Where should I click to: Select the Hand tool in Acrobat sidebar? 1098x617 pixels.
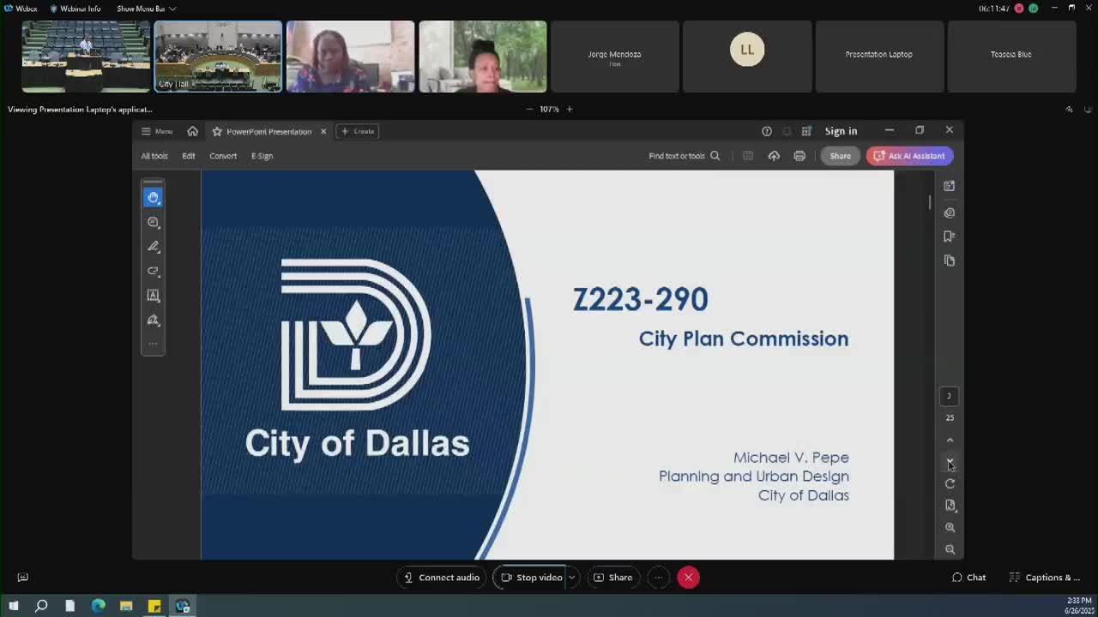point(153,197)
